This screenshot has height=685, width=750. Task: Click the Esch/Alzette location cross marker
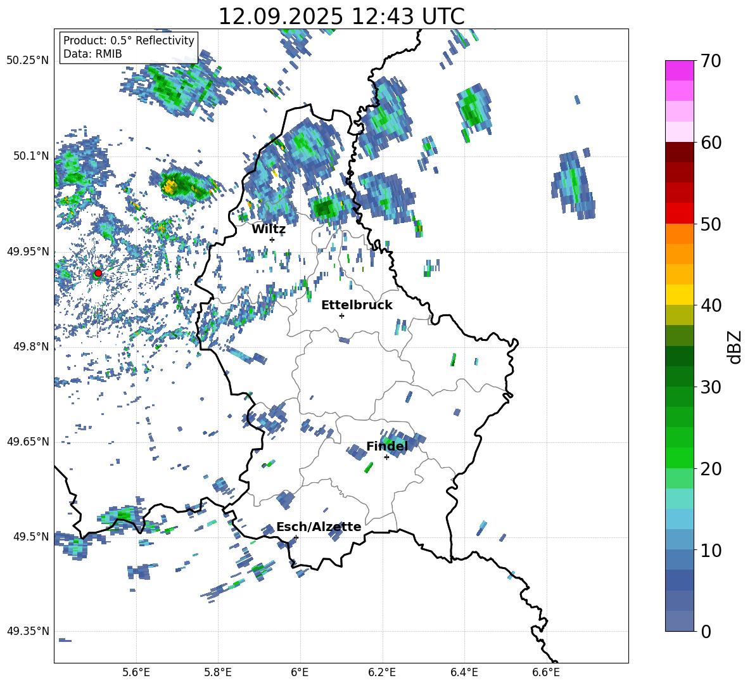click(x=296, y=537)
